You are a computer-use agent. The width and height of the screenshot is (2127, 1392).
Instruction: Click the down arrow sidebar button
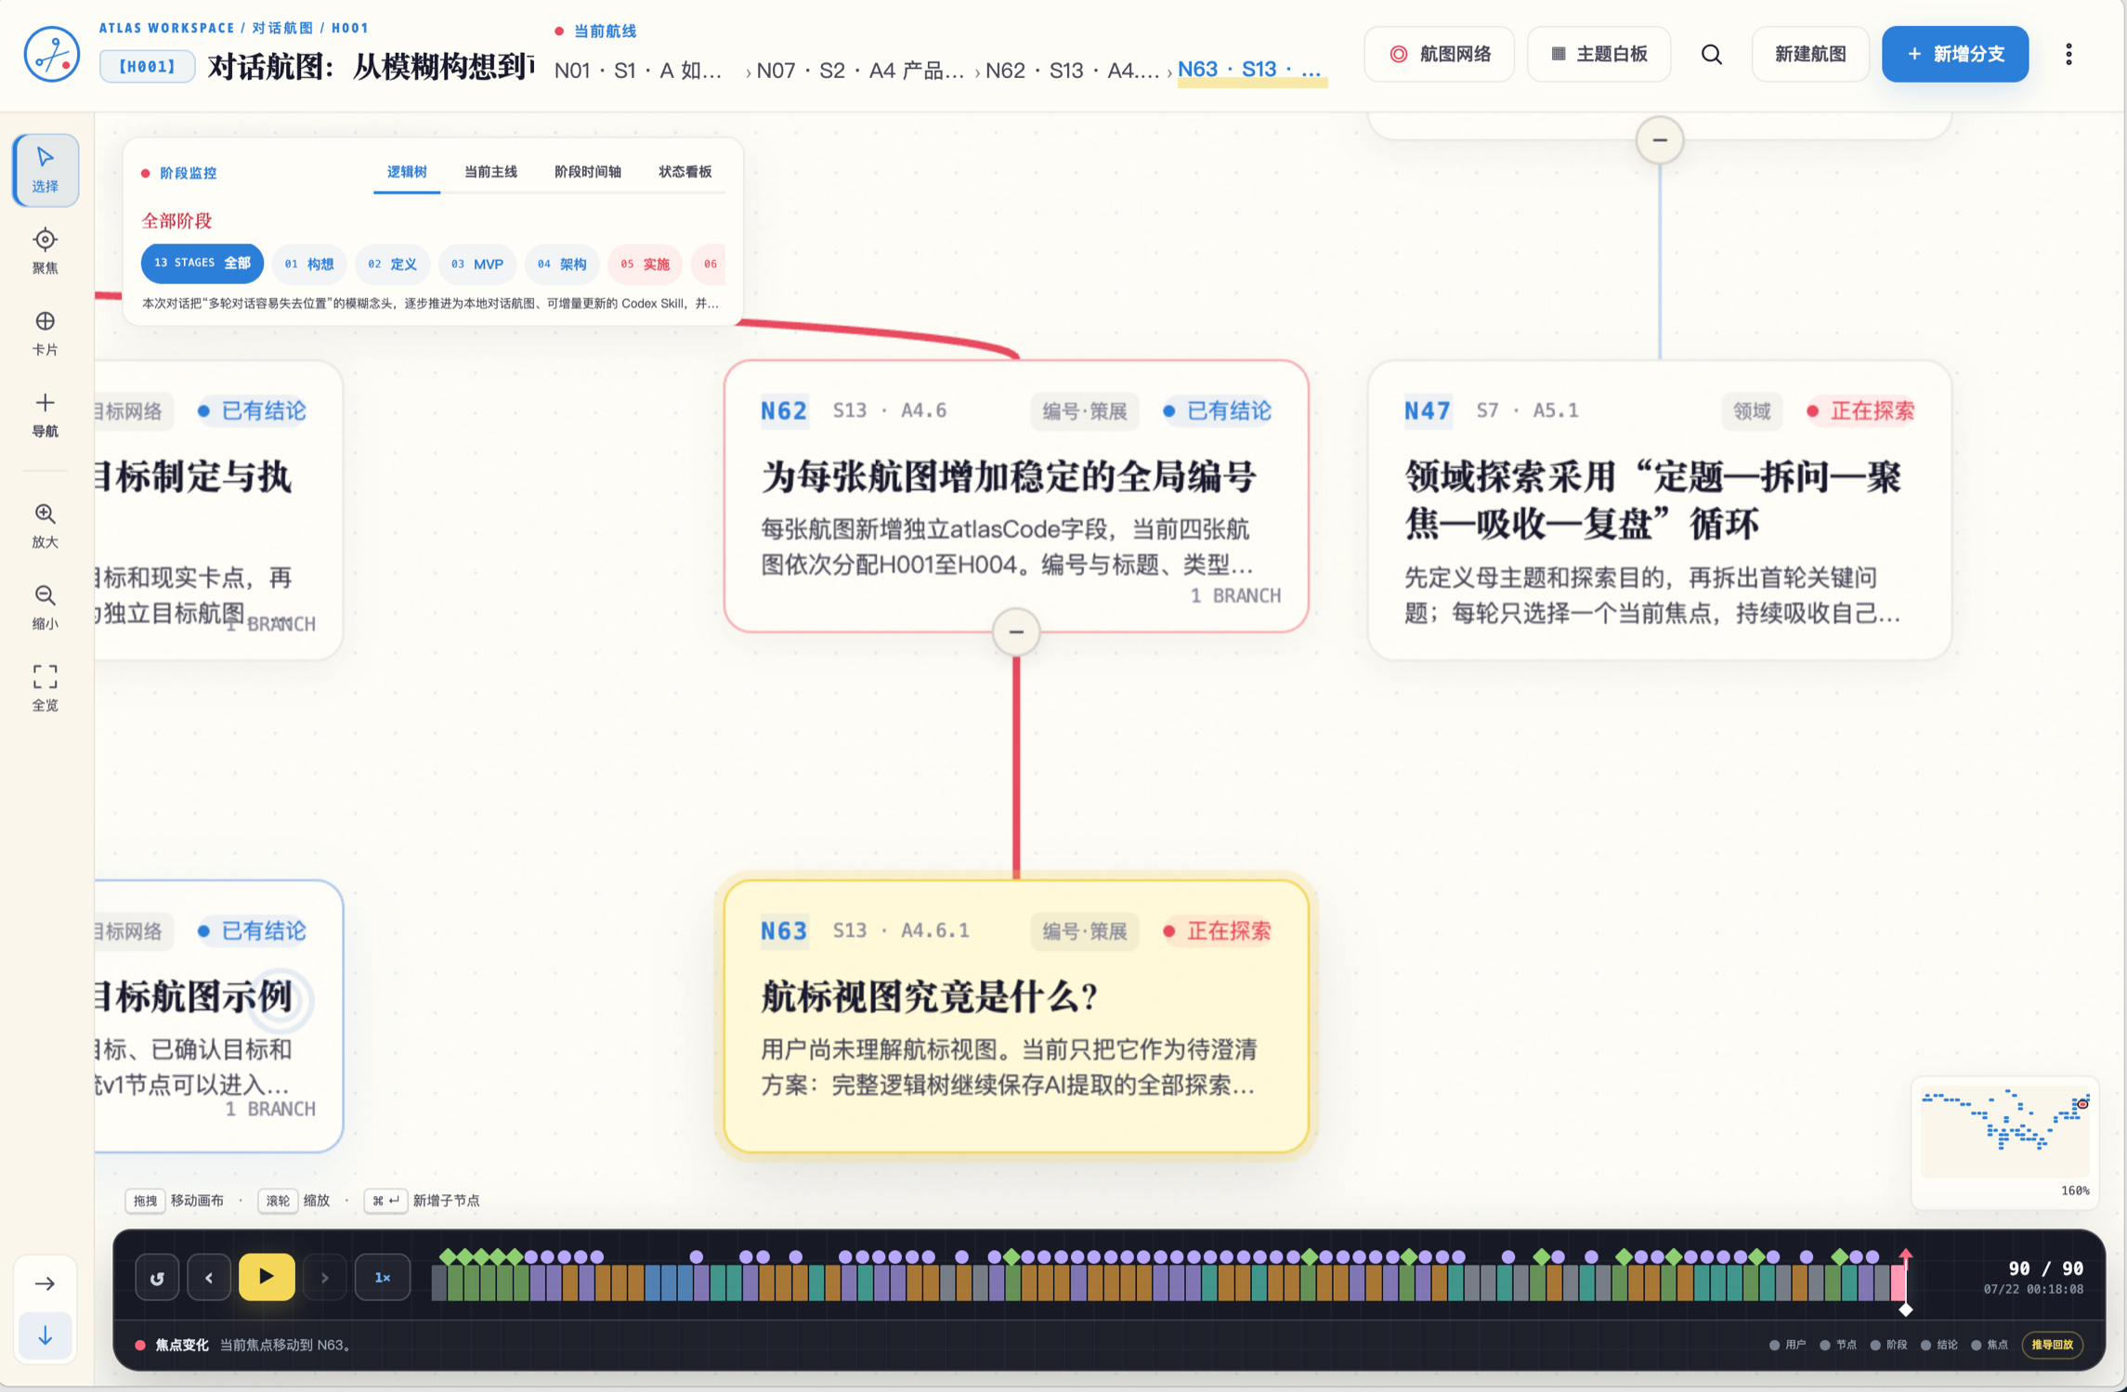(45, 1336)
